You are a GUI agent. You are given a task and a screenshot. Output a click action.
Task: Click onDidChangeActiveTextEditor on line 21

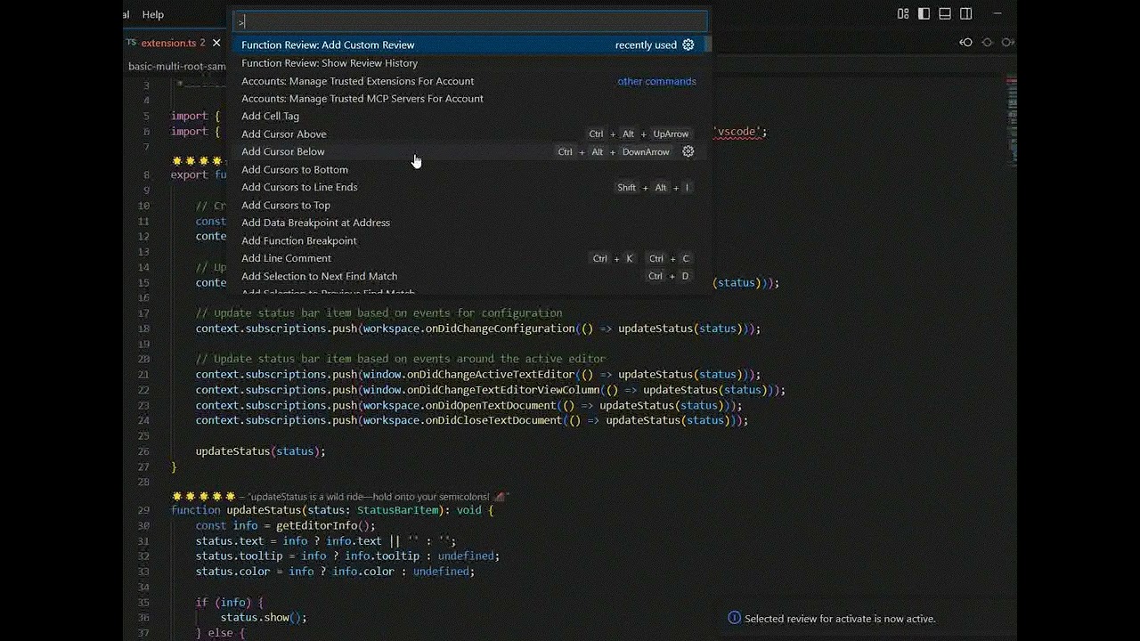point(491,375)
